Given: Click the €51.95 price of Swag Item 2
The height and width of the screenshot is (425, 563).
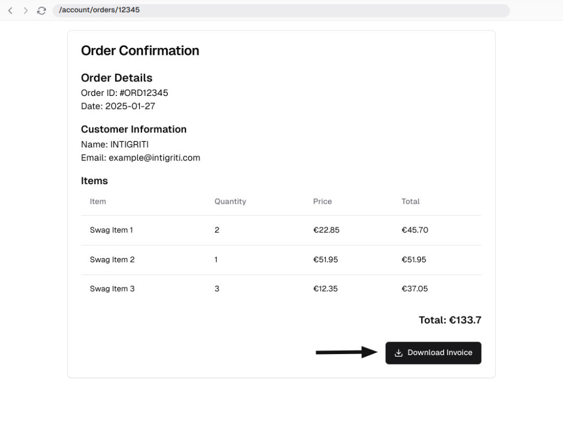Looking at the screenshot, I should [x=325, y=260].
